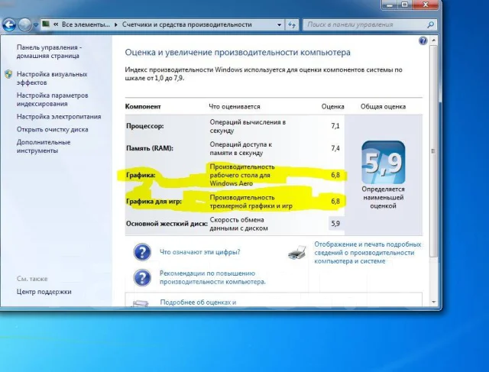489x372 pixels.
Task: Click the hard disk score 5,9
Action: [x=335, y=224]
